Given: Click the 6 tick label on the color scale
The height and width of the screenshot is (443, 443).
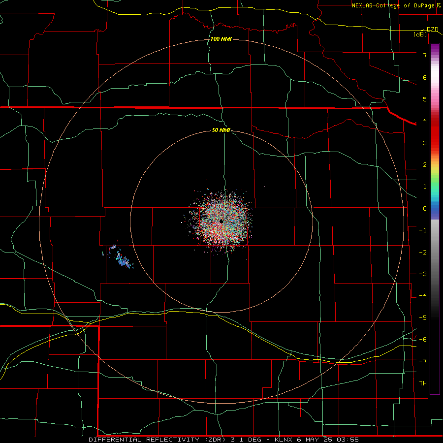Looking at the screenshot, I should [425, 77].
